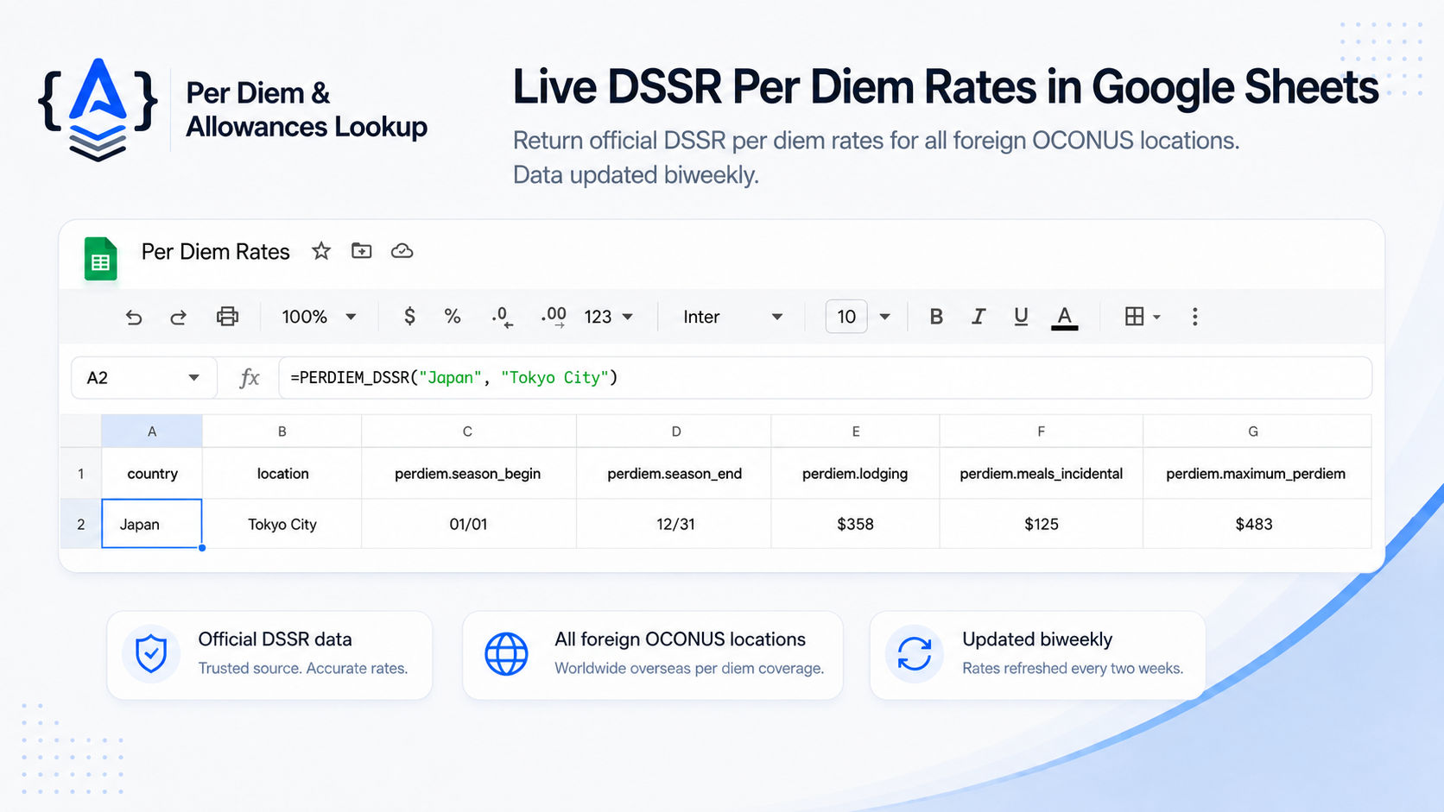This screenshot has width=1444, height=812.
Task: Click the "perdiem.season_end" cell
Action: tap(674, 473)
